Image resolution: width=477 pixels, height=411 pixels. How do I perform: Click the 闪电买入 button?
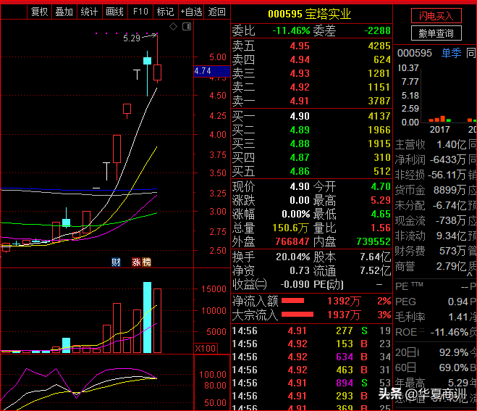pyautogui.click(x=436, y=16)
